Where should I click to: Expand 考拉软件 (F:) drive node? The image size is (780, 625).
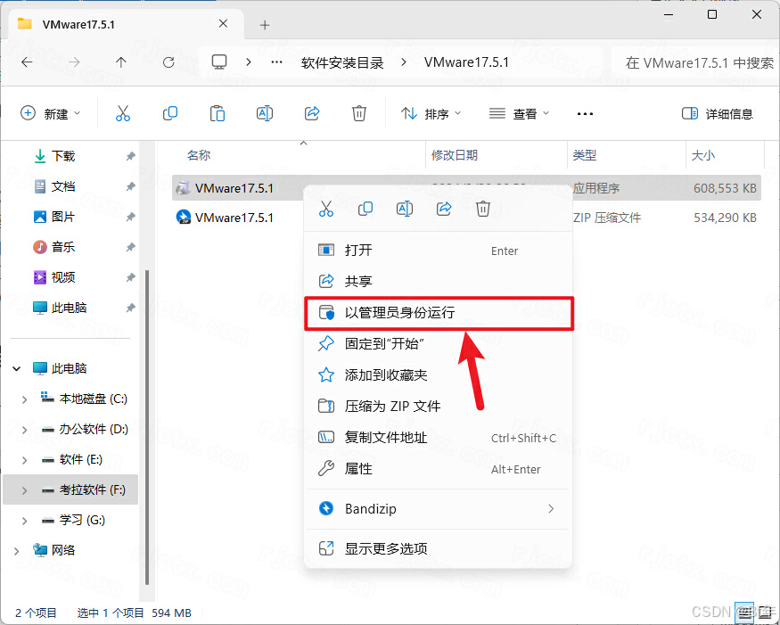(x=24, y=490)
